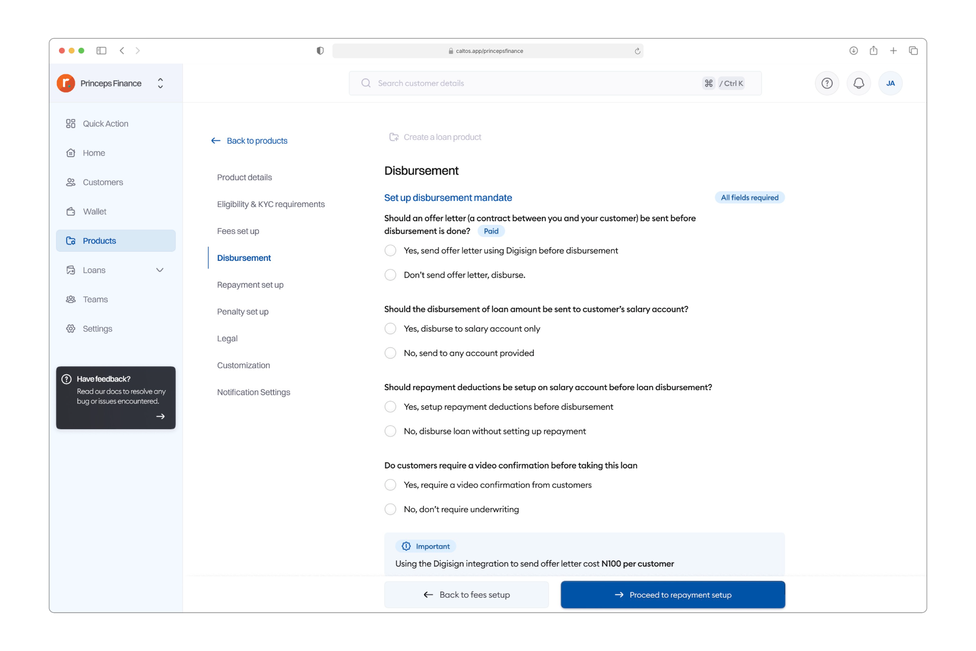Open the Have feedback arrow card
Screen dimensions: 976x651
pos(160,416)
